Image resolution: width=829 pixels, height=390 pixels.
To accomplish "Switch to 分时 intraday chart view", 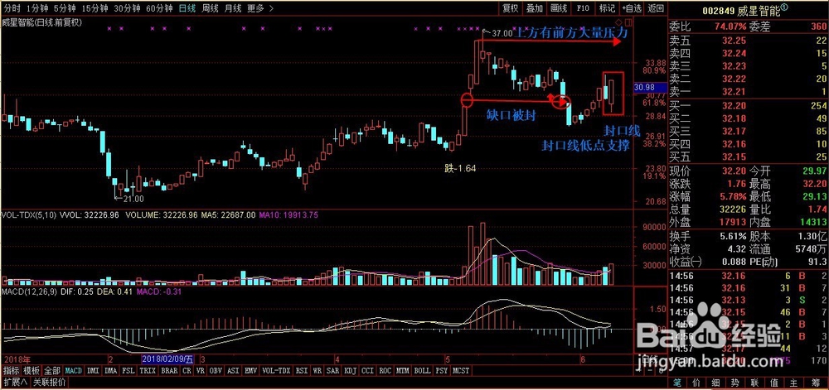I will click(11, 8).
